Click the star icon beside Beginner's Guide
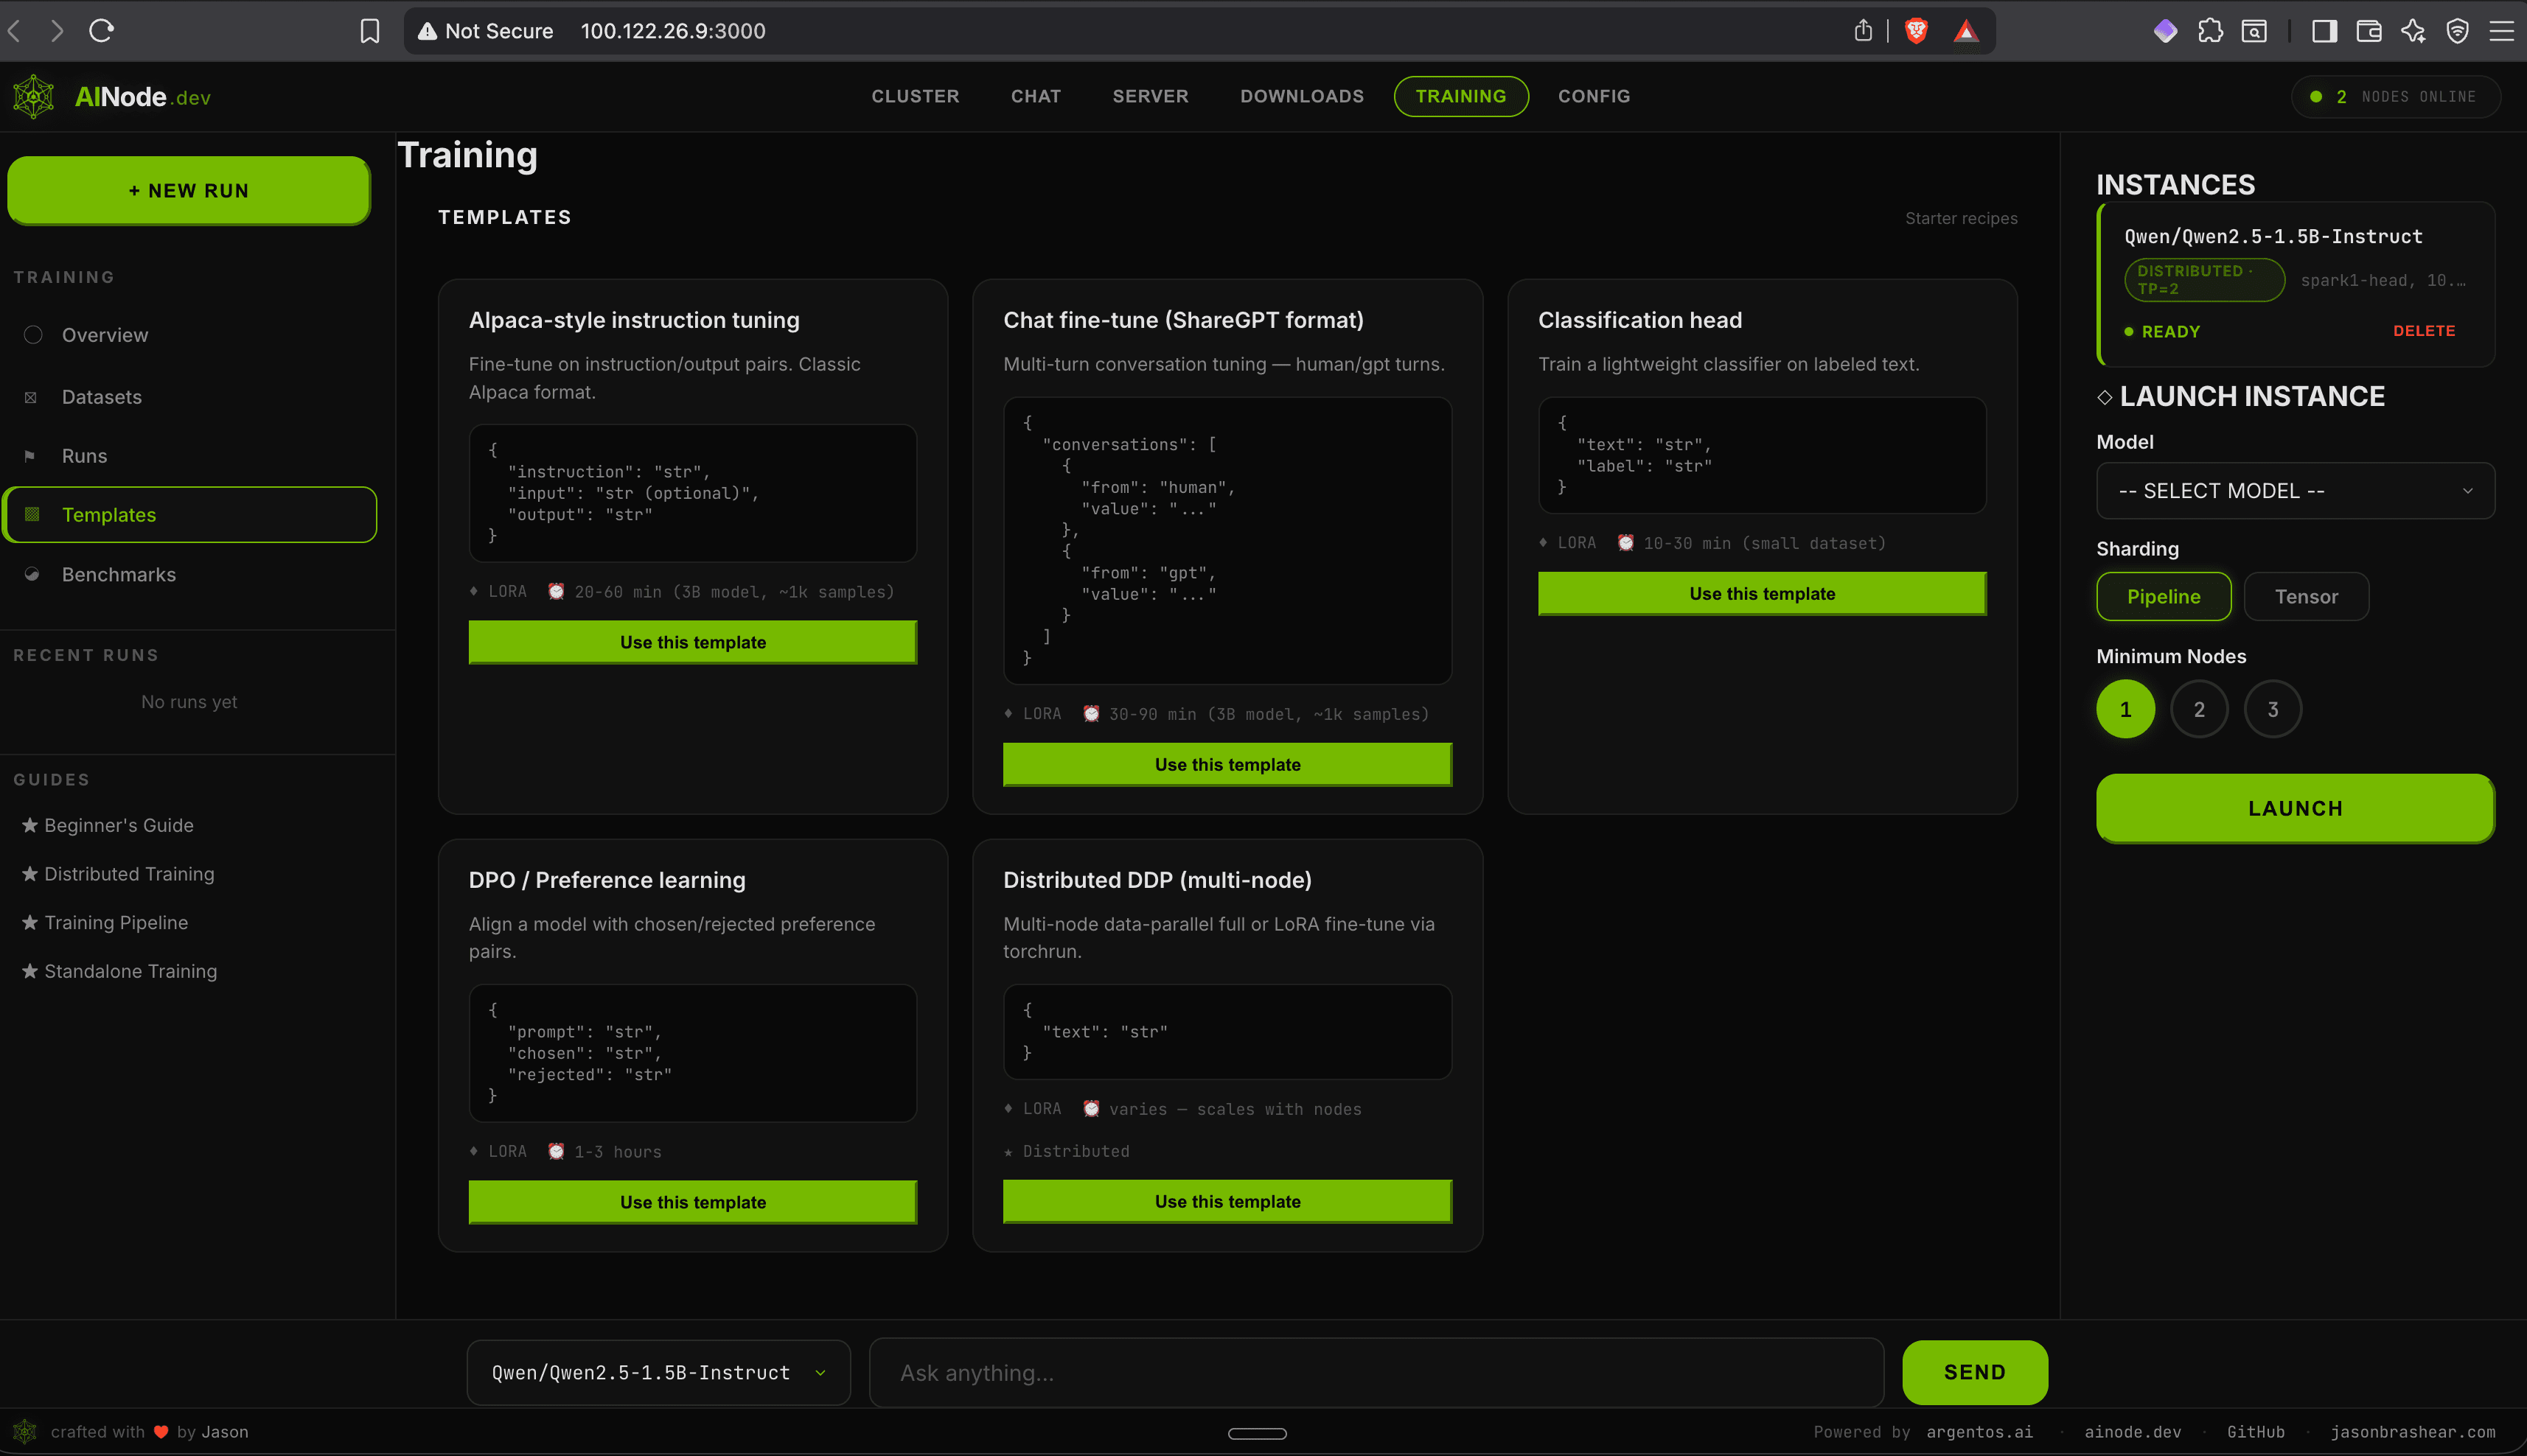The image size is (2527, 1456). pyautogui.click(x=30, y=825)
